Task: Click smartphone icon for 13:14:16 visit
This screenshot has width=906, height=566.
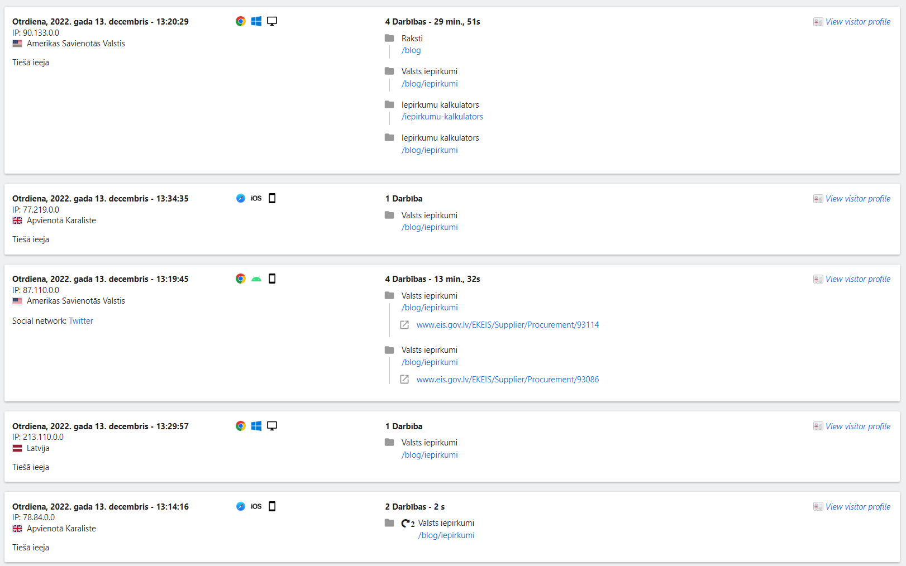Action: pyautogui.click(x=272, y=506)
